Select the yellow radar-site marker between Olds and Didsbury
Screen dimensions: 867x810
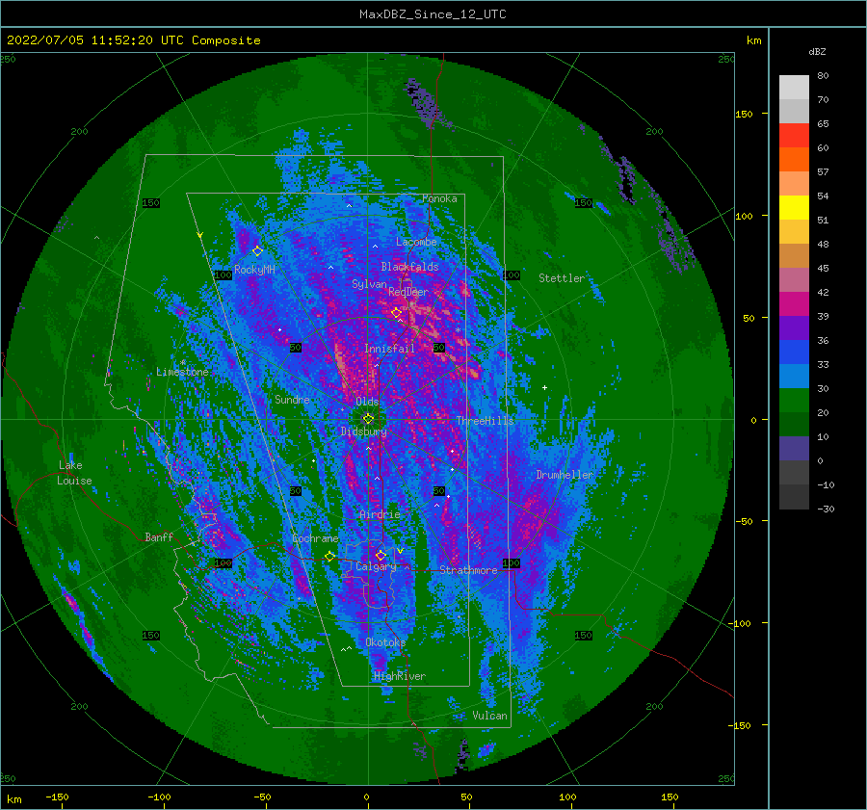click(x=368, y=419)
